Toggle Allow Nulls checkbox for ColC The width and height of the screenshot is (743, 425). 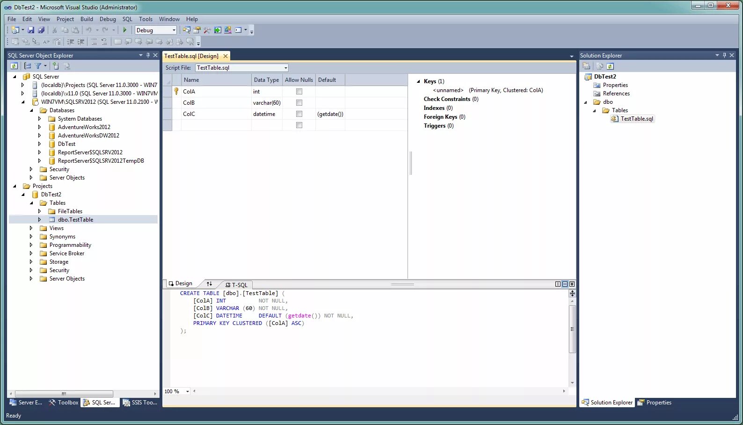pos(299,114)
